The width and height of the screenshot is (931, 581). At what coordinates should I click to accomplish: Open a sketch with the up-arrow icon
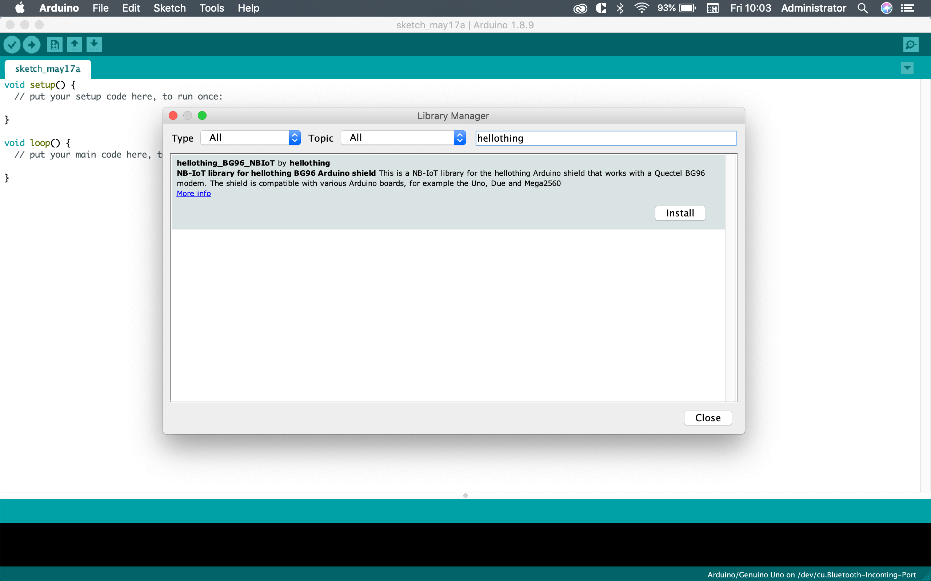coord(74,45)
